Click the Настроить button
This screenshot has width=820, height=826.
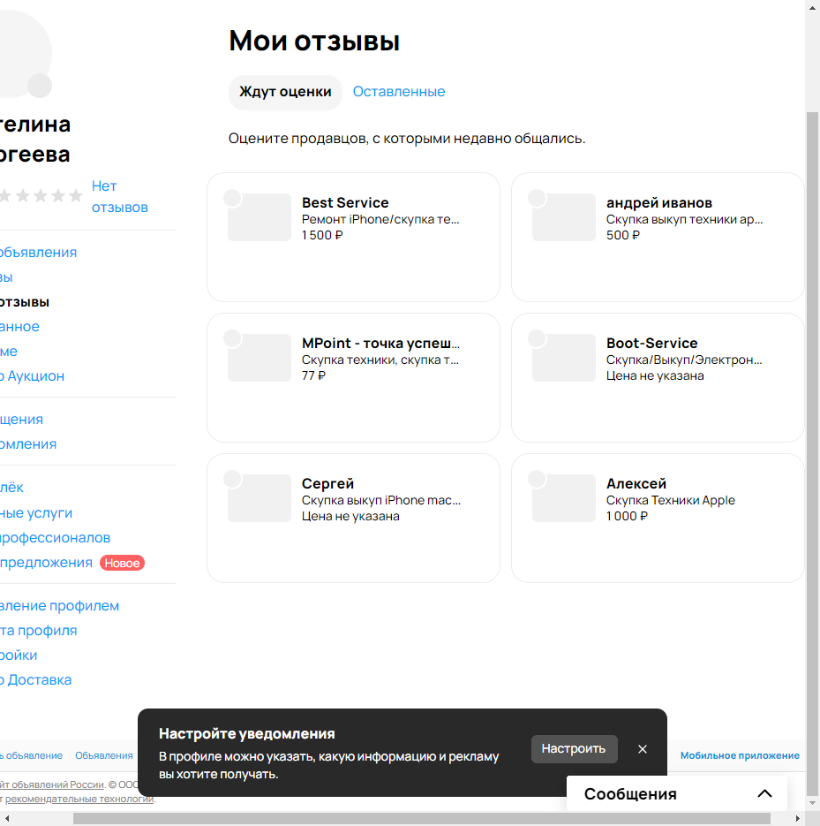(x=574, y=748)
